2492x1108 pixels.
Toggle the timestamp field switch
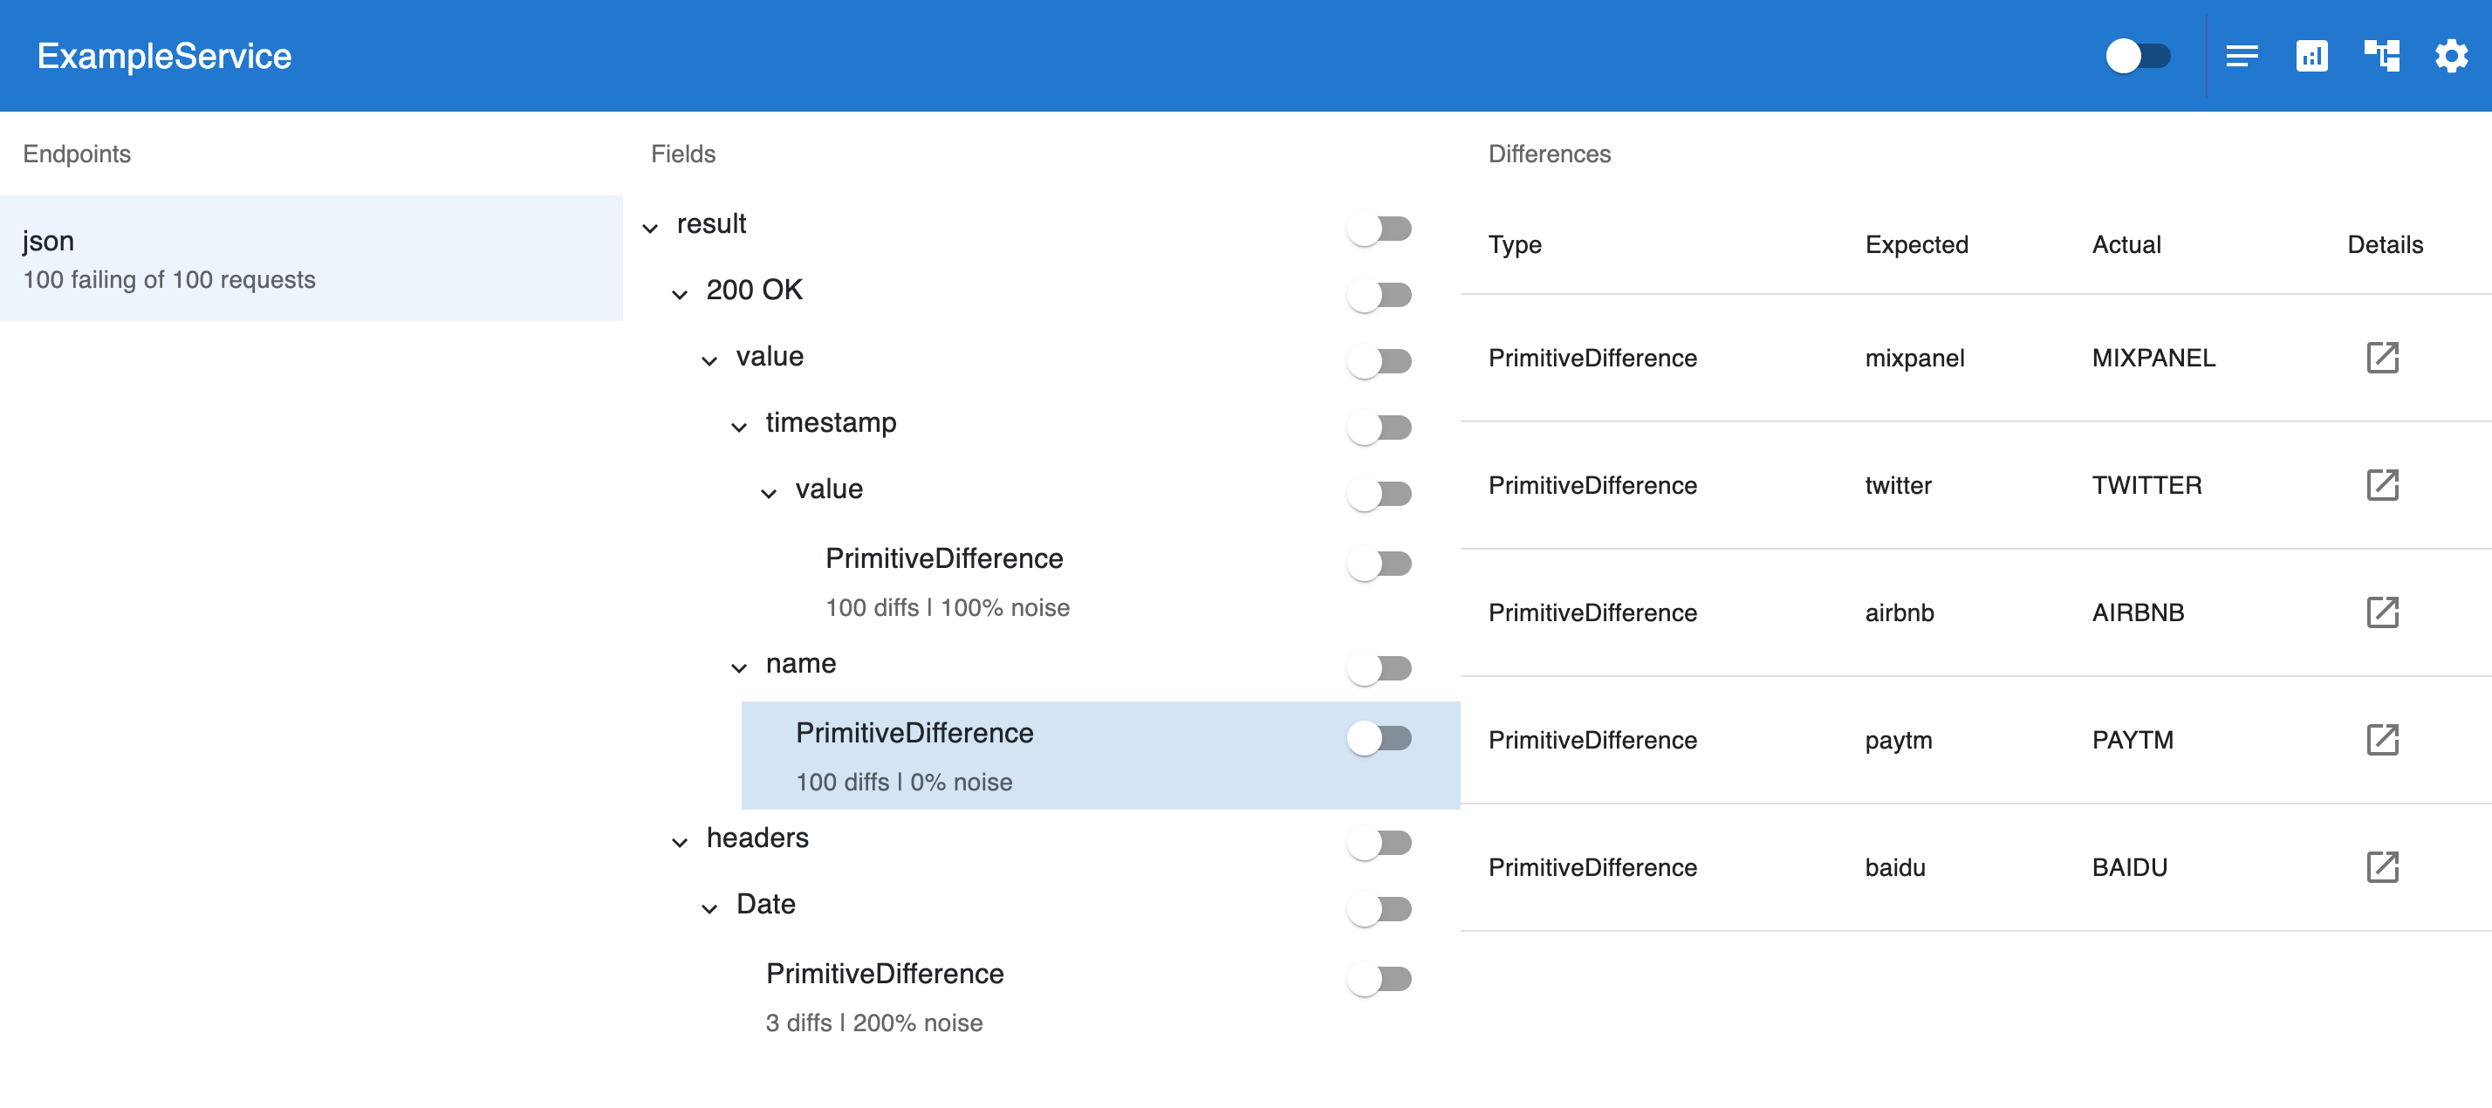[1379, 427]
